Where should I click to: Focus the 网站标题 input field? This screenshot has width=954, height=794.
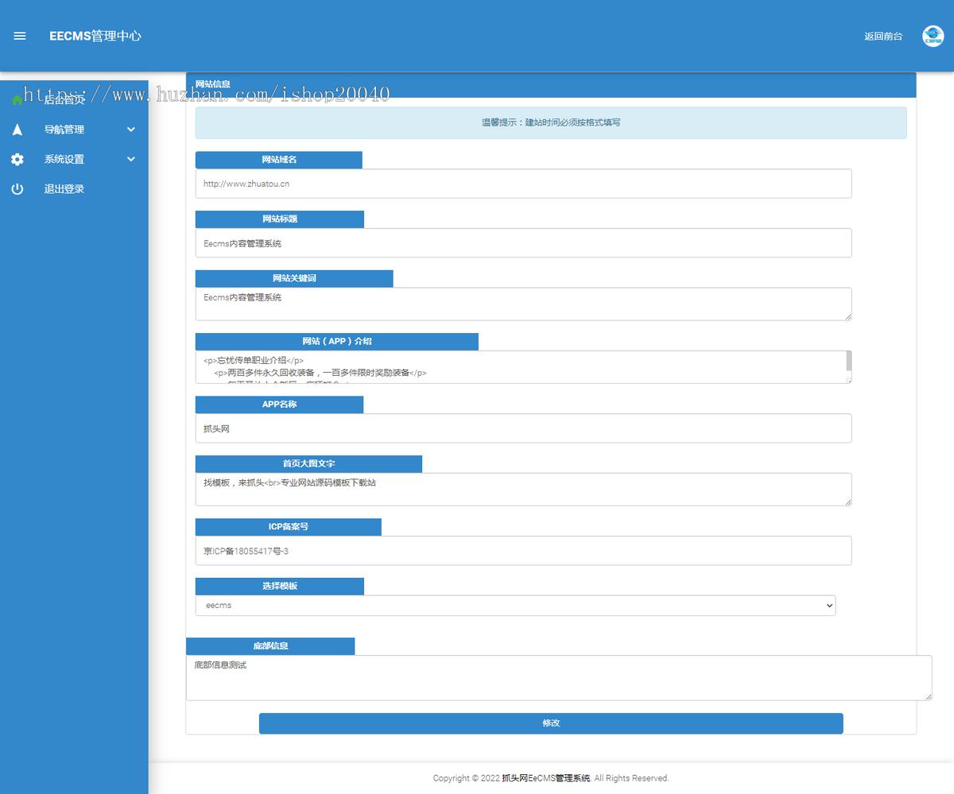point(523,243)
